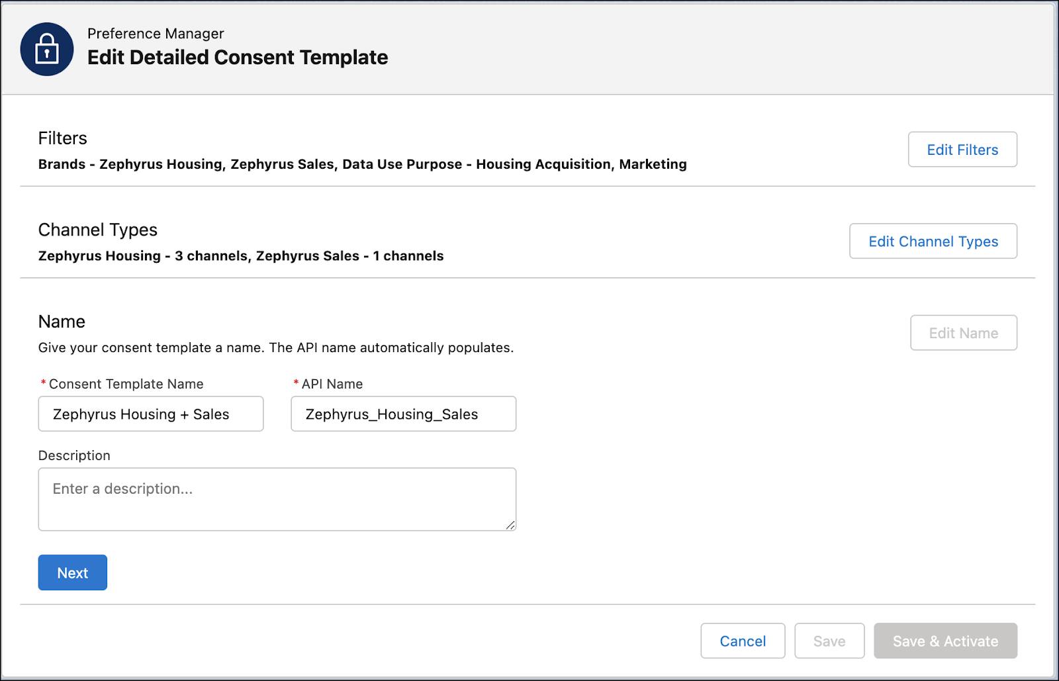This screenshot has height=681, width=1059.
Task: Click the Preference Manager lock icon
Action: pos(46,49)
